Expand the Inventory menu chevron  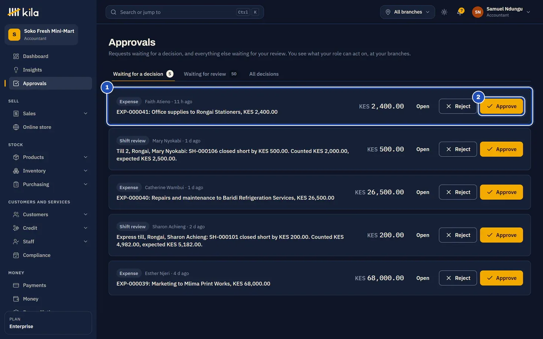(x=86, y=171)
